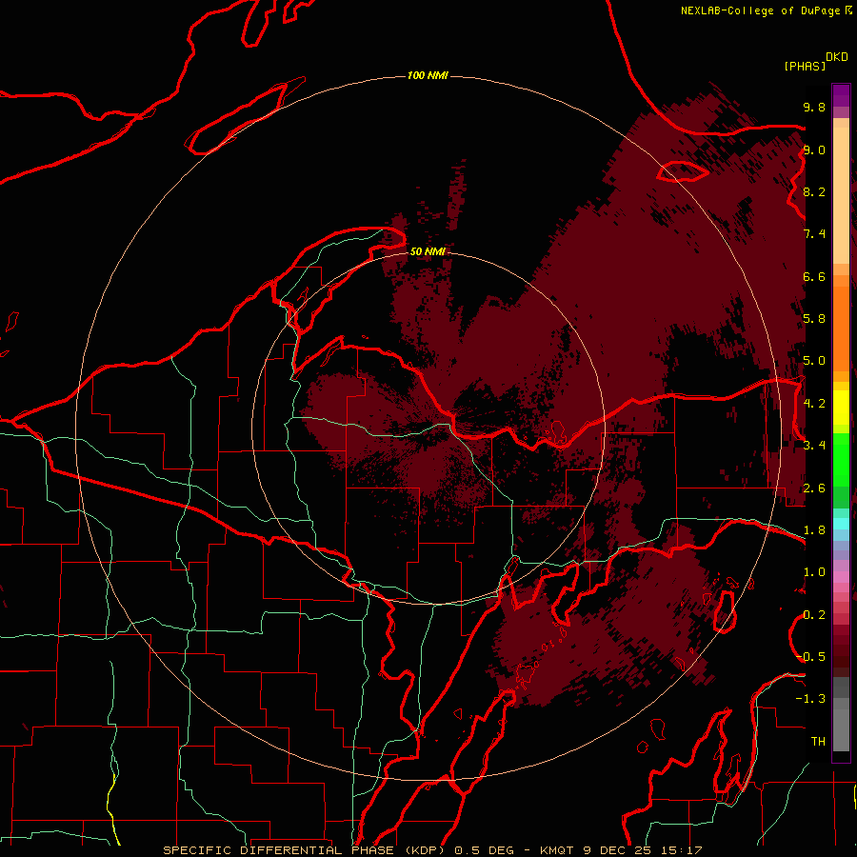Pick the pink legend swatch near 1.0
Viewport: 857px width, 857px height.
[841, 576]
